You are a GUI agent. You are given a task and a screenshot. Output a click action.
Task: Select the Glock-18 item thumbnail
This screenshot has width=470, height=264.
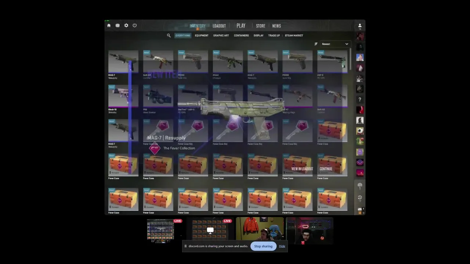click(x=123, y=96)
